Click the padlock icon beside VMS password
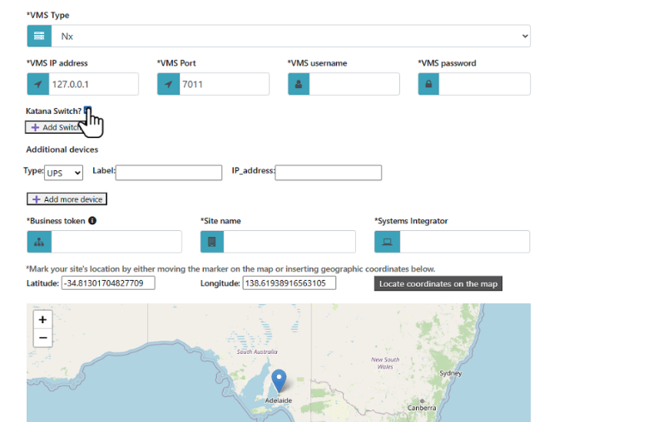653x422 pixels. [x=428, y=84]
